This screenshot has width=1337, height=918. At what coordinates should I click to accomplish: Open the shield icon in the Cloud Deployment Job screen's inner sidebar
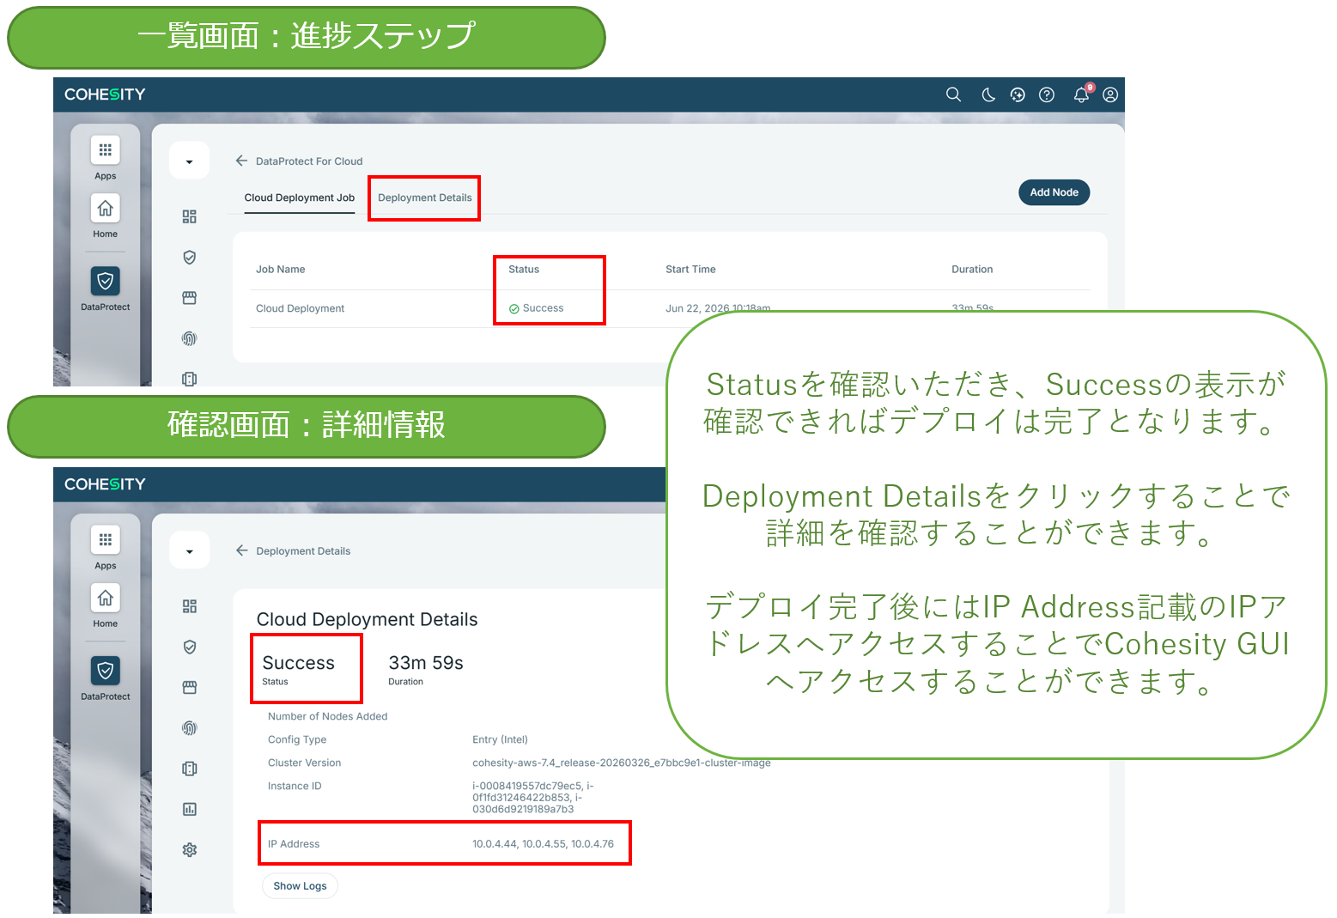(190, 257)
